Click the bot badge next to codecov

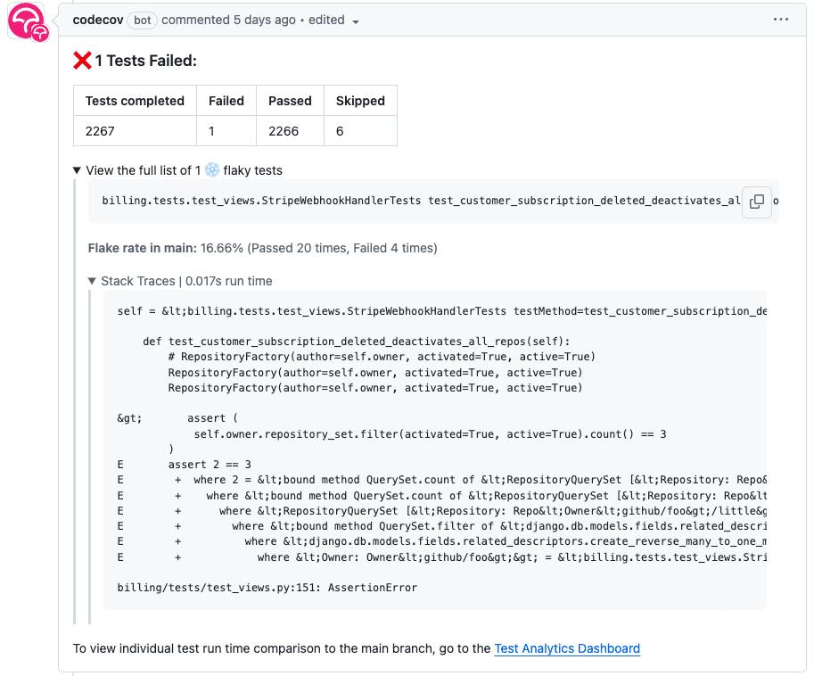pos(142,20)
